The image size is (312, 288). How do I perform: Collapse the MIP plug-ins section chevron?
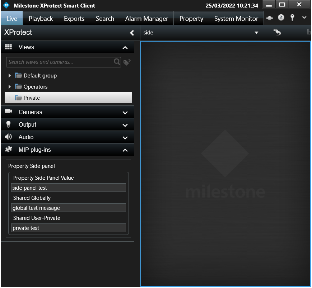125,150
